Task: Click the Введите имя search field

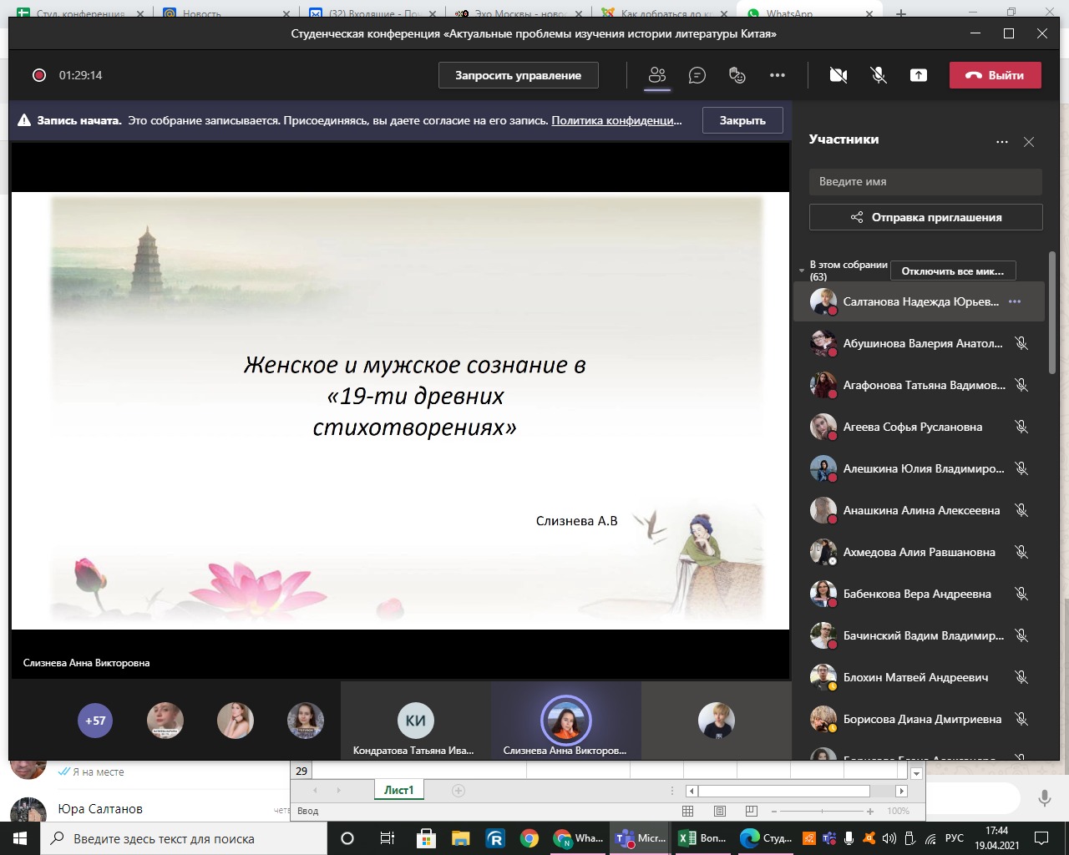Action: click(x=925, y=181)
